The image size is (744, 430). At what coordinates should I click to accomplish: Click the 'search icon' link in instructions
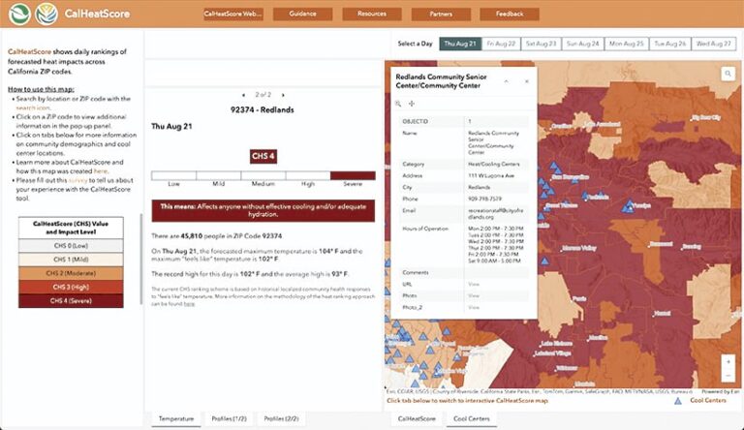click(x=33, y=107)
